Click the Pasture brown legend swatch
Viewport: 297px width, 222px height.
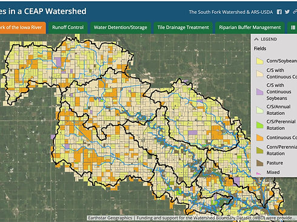click(259, 163)
